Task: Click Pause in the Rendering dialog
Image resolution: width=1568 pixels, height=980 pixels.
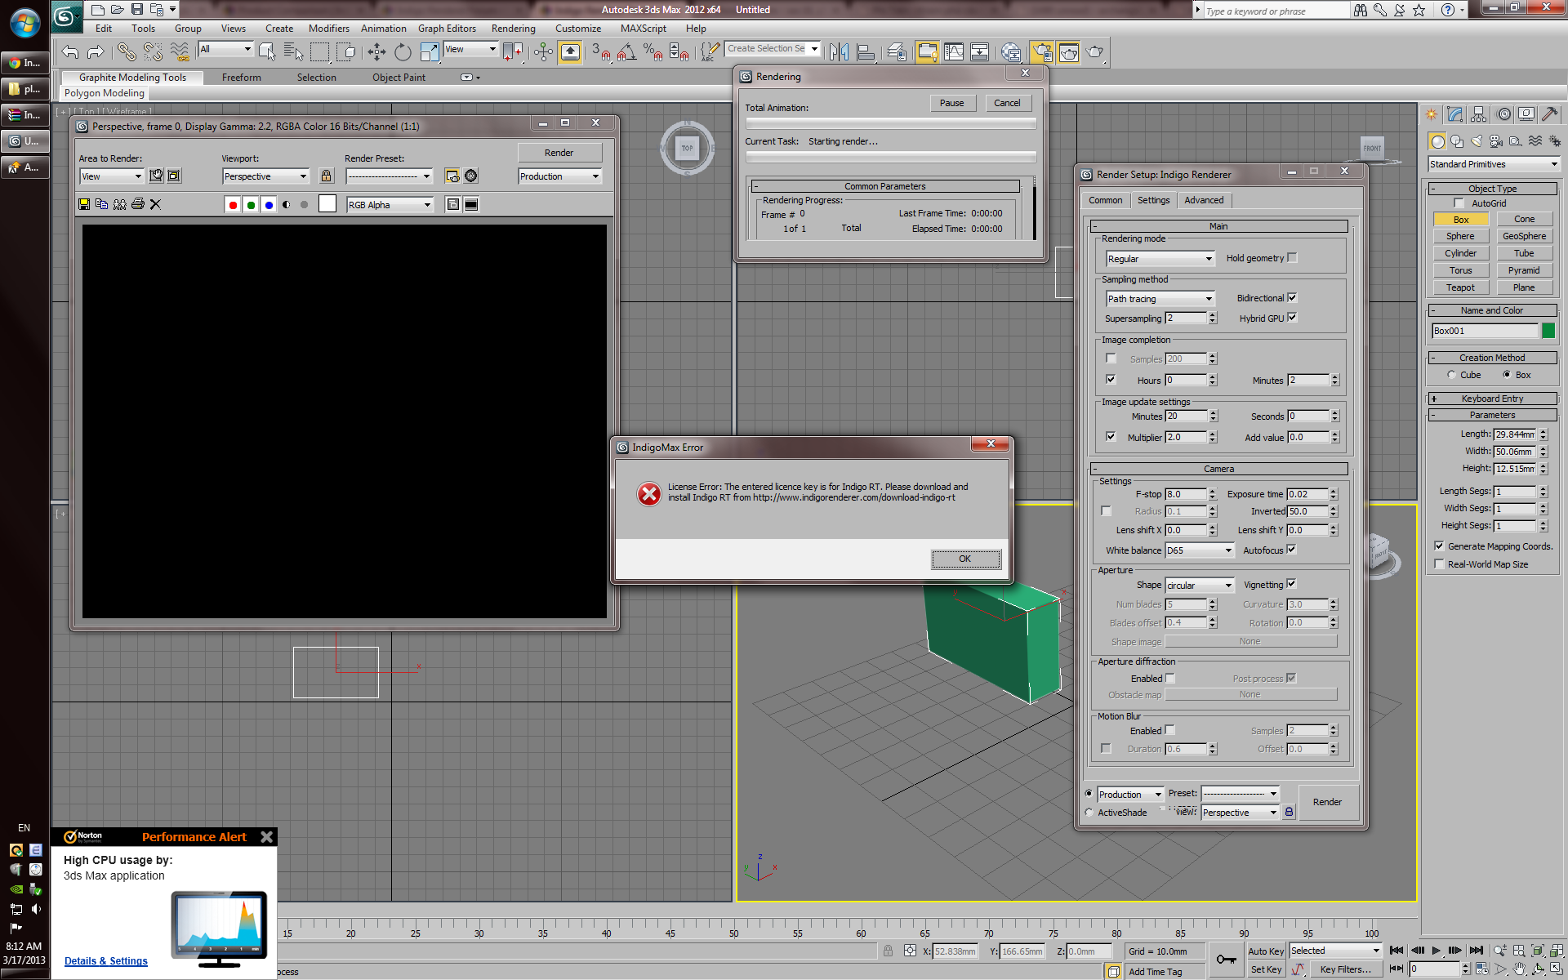Action: pos(952,103)
